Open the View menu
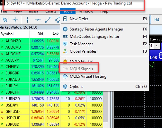162x128 pixels. coord(18,11)
